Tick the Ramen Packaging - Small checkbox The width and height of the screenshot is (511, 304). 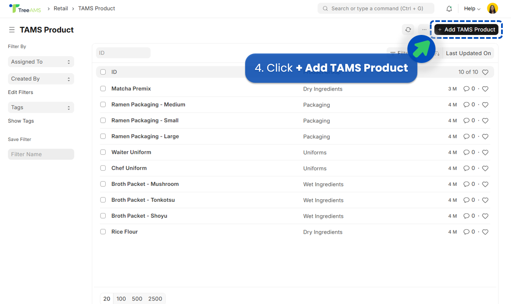click(x=103, y=120)
